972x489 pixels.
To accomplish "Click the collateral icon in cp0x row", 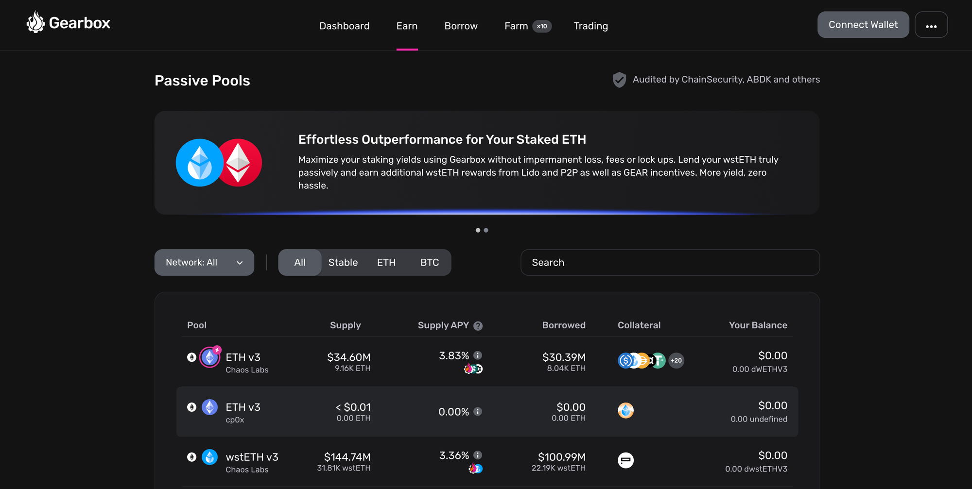I will pyautogui.click(x=625, y=411).
